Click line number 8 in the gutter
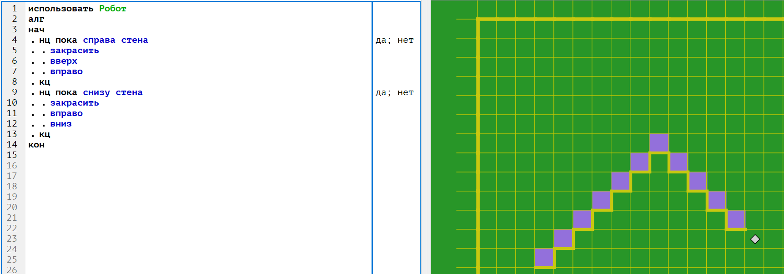The height and width of the screenshot is (274, 784). point(15,82)
